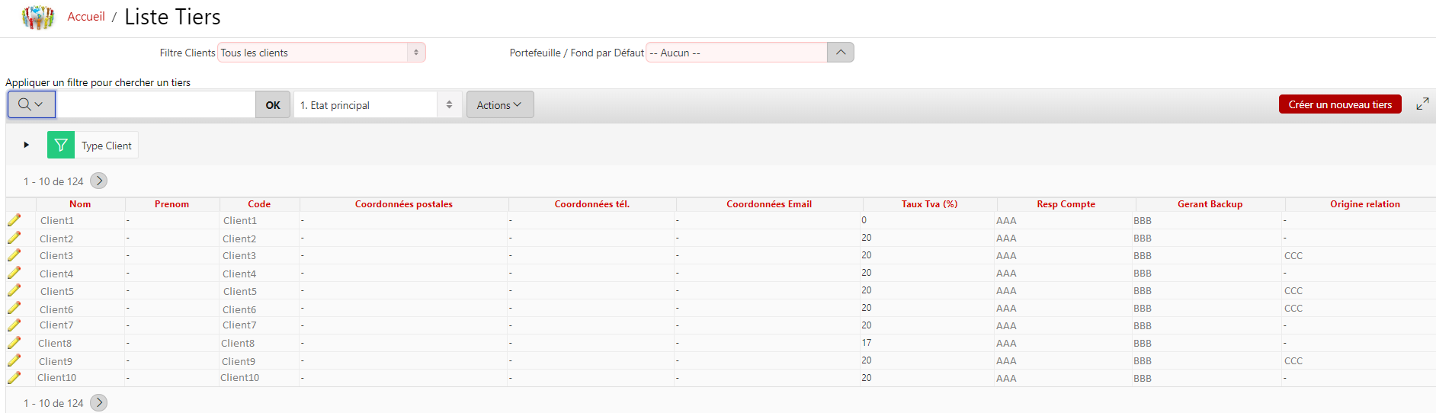The width and height of the screenshot is (1436, 413).
Task: Click the application logo icon
Action: pos(38,17)
